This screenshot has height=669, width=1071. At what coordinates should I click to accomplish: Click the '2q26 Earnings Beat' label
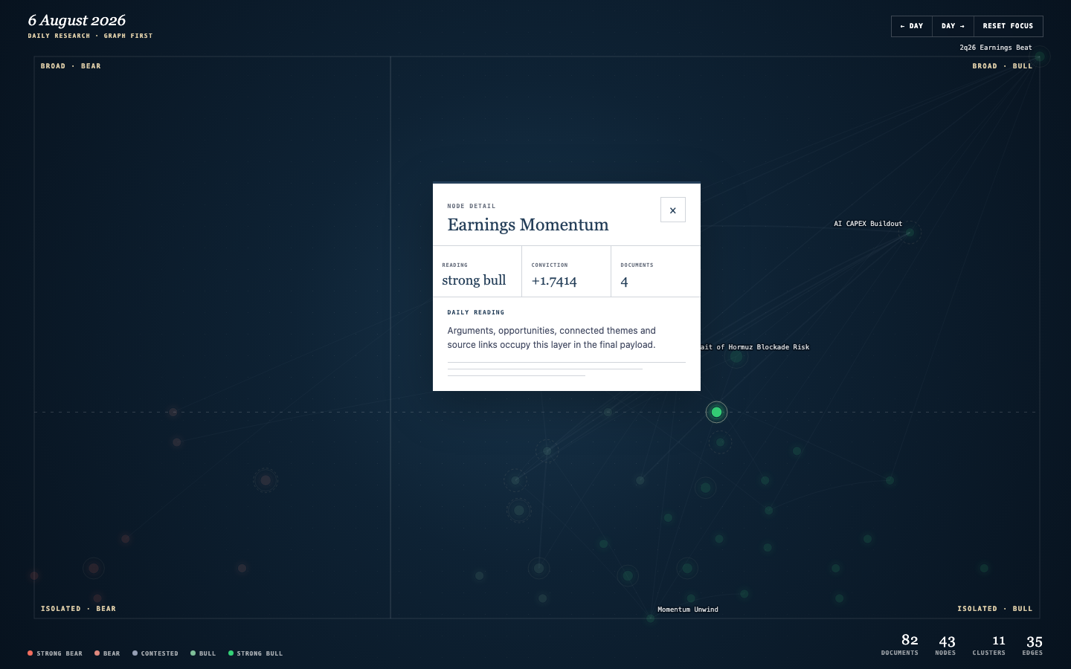995,48
